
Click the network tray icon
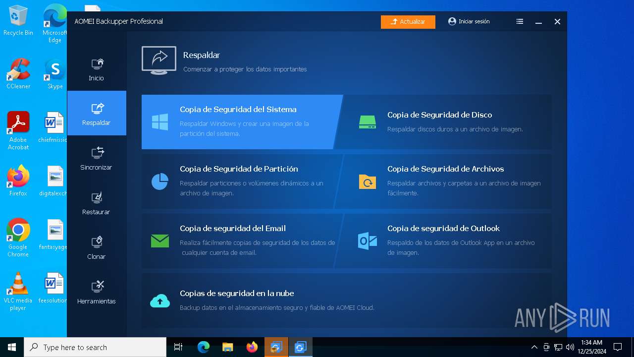(558, 347)
